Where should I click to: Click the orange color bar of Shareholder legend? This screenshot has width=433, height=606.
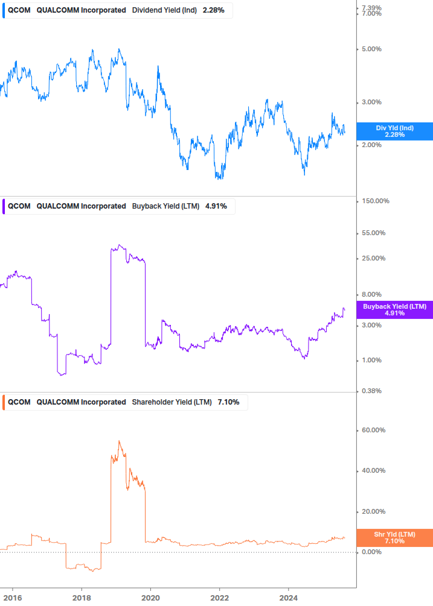coord(4,402)
